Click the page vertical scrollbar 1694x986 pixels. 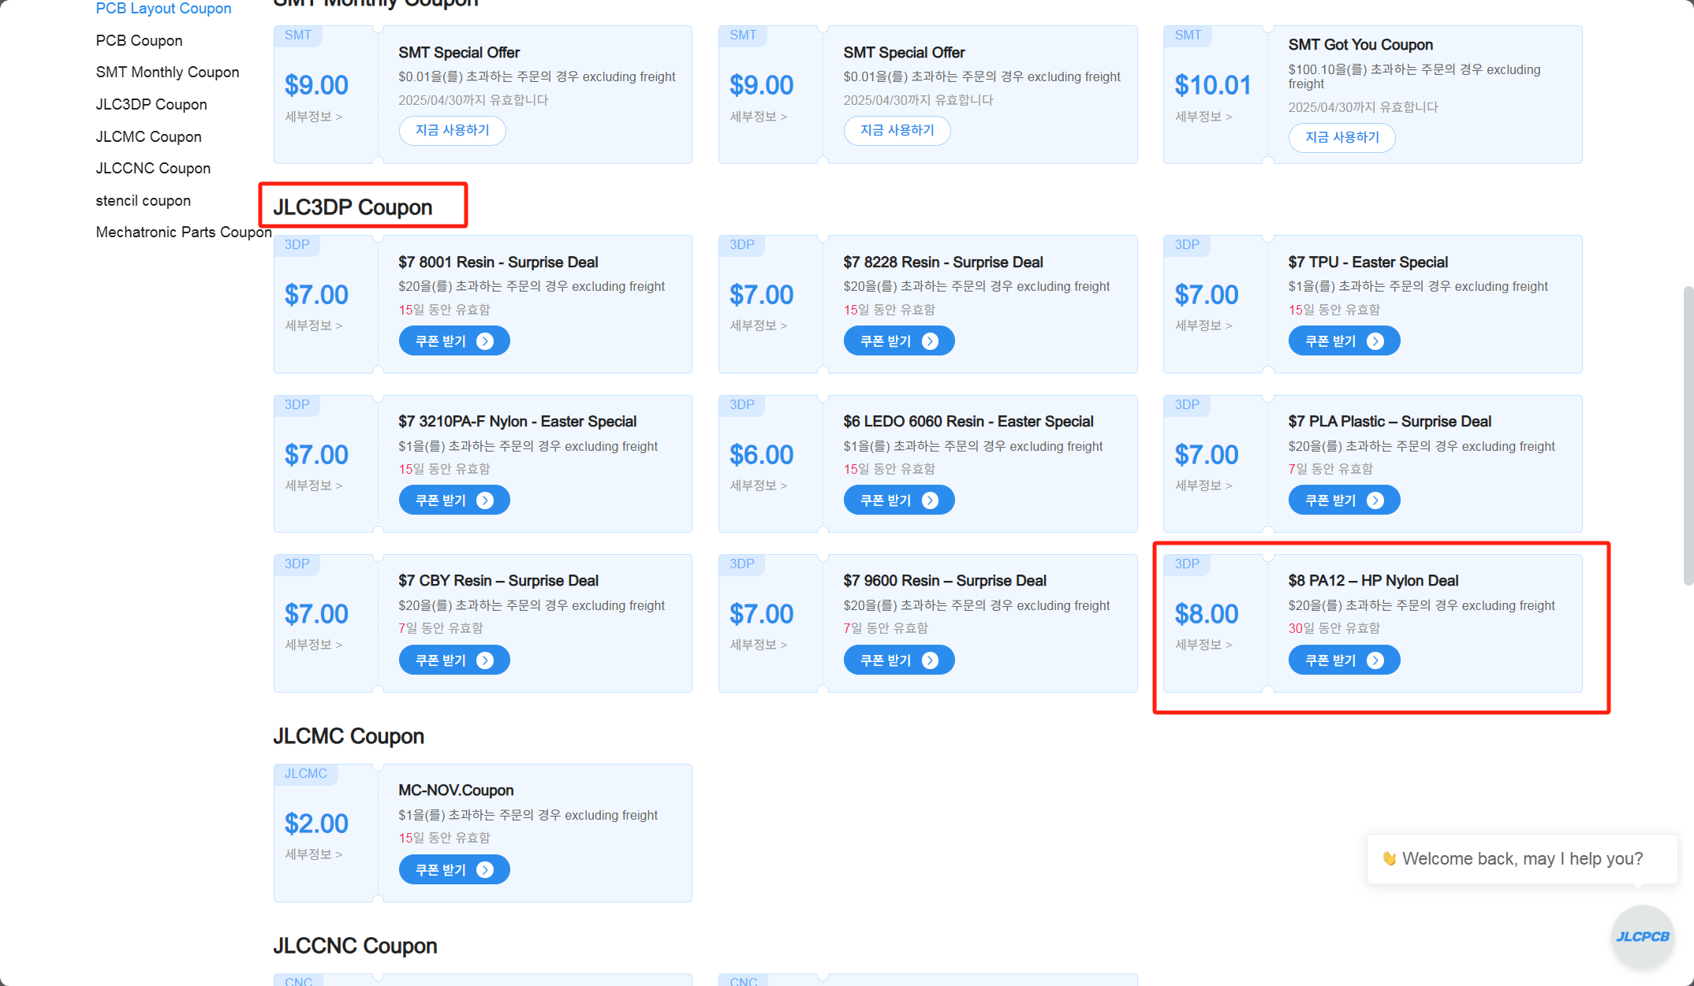point(1688,435)
